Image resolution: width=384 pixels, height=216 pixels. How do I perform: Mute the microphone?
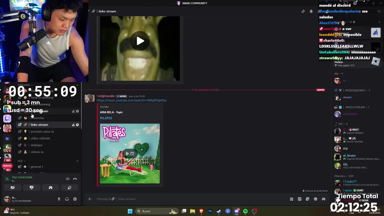[x=59, y=199]
